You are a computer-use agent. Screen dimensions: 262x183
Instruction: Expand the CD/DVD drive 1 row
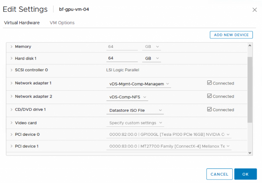pyautogui.click(x=12, y=110)
